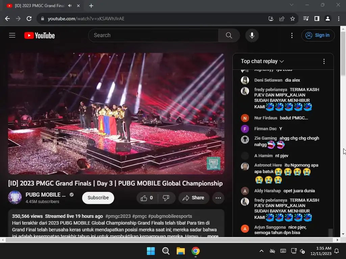Click the install app icon in address bar
Screen dimensions: 346x259
271,19
